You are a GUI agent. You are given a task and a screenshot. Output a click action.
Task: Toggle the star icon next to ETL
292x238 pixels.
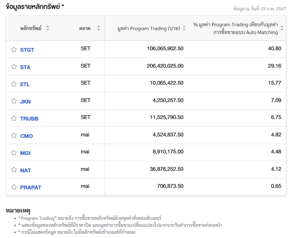(x=14, y=84)
